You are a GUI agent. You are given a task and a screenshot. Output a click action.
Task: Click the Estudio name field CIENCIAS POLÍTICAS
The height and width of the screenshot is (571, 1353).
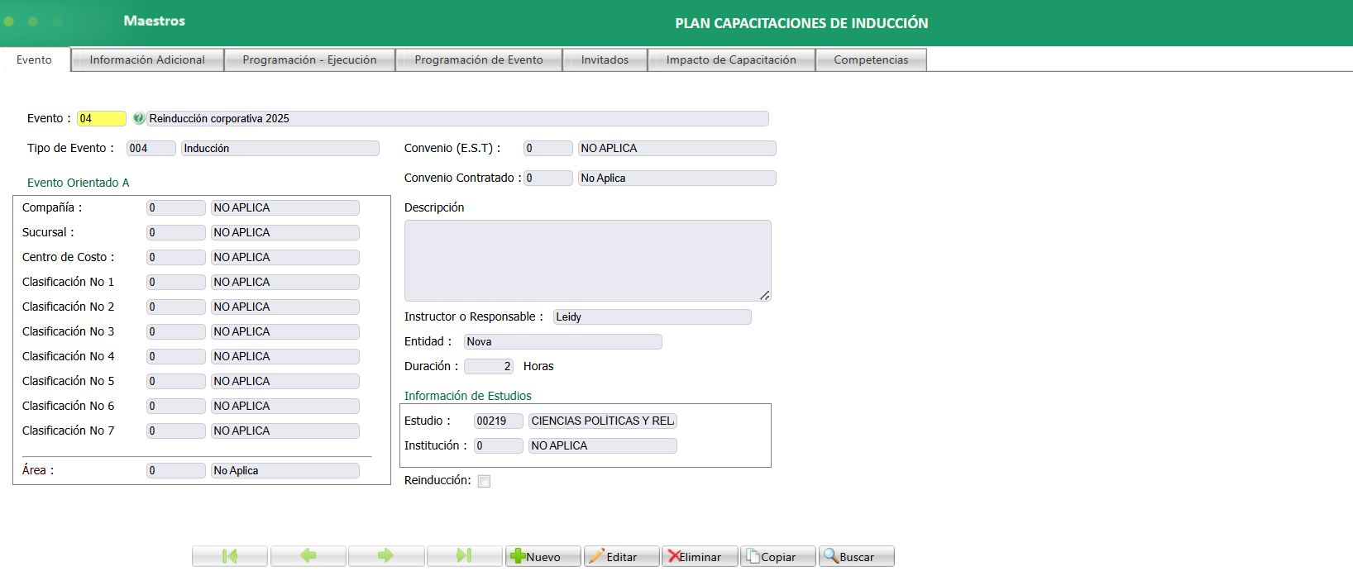pos(603,421)
